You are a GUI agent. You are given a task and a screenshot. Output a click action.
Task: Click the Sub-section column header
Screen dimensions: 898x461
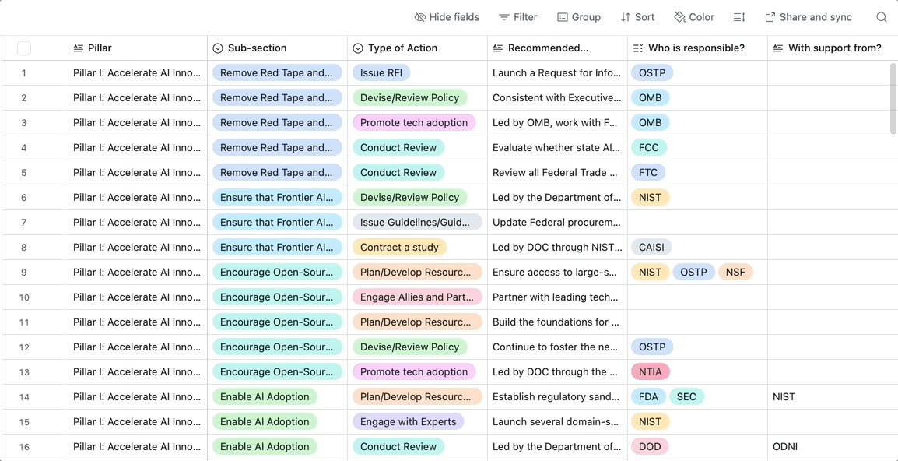[x=277, y=48]
